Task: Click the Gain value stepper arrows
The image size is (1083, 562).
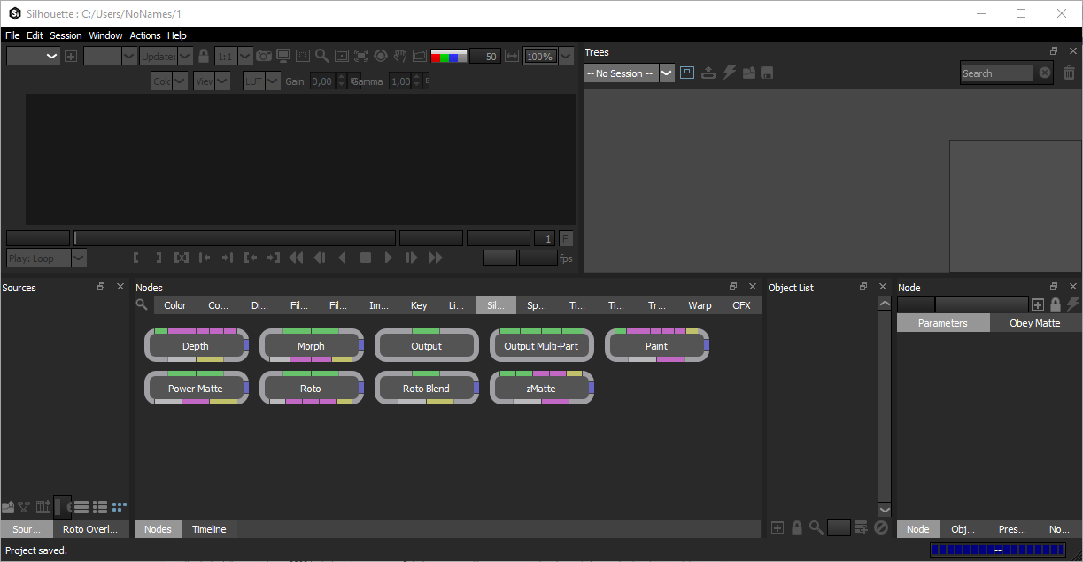Action: pos(343,81)
